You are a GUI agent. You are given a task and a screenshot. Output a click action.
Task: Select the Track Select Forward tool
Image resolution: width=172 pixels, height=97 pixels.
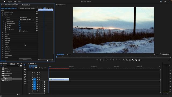coord(25,67)
